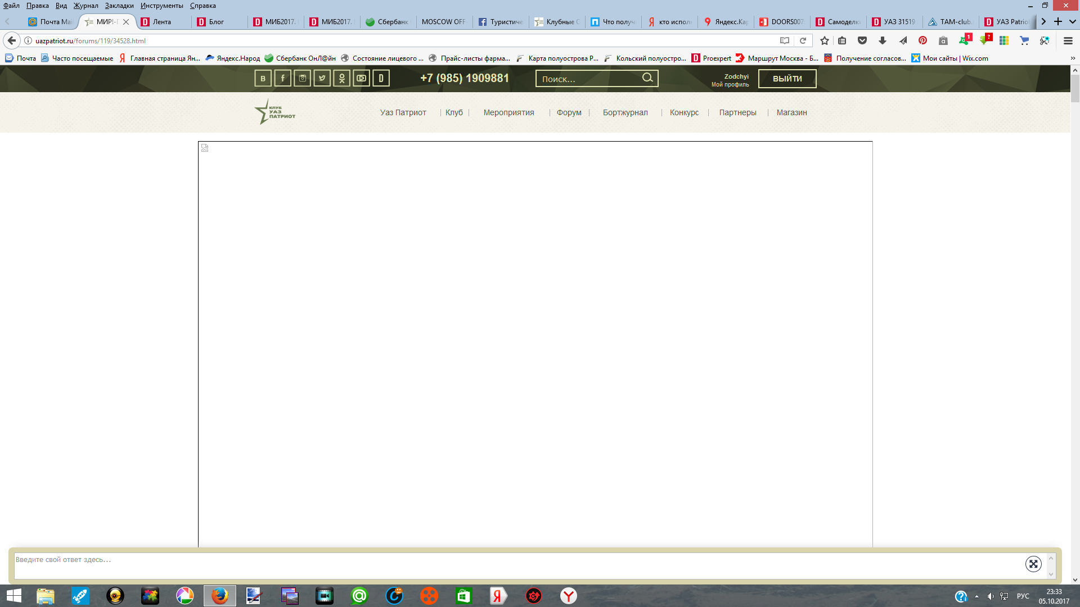The image size is (1080, 607).
Task: Open Firefox hamburger menu
Action: click(x=1068, y=40)
